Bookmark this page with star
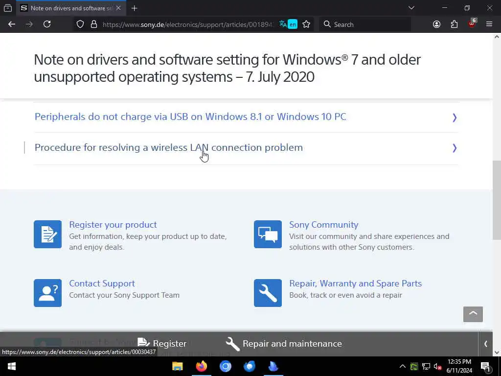The image size is (501, 376). click(x=306, y=24)
